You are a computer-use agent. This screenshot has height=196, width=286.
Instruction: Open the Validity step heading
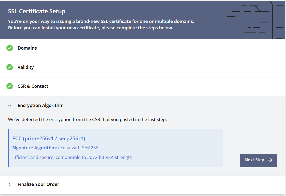tap(26, 67)
